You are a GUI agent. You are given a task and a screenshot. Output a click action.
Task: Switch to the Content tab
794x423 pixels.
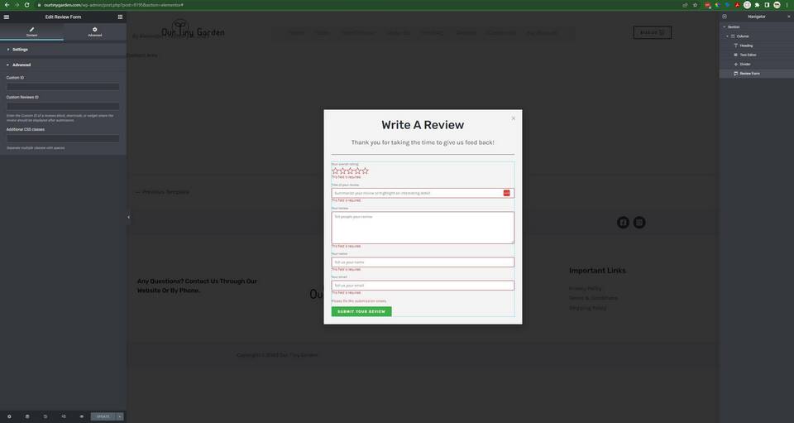31,32
